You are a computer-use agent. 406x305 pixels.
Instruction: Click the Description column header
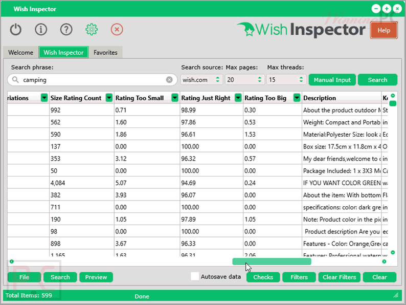point(341,98)
